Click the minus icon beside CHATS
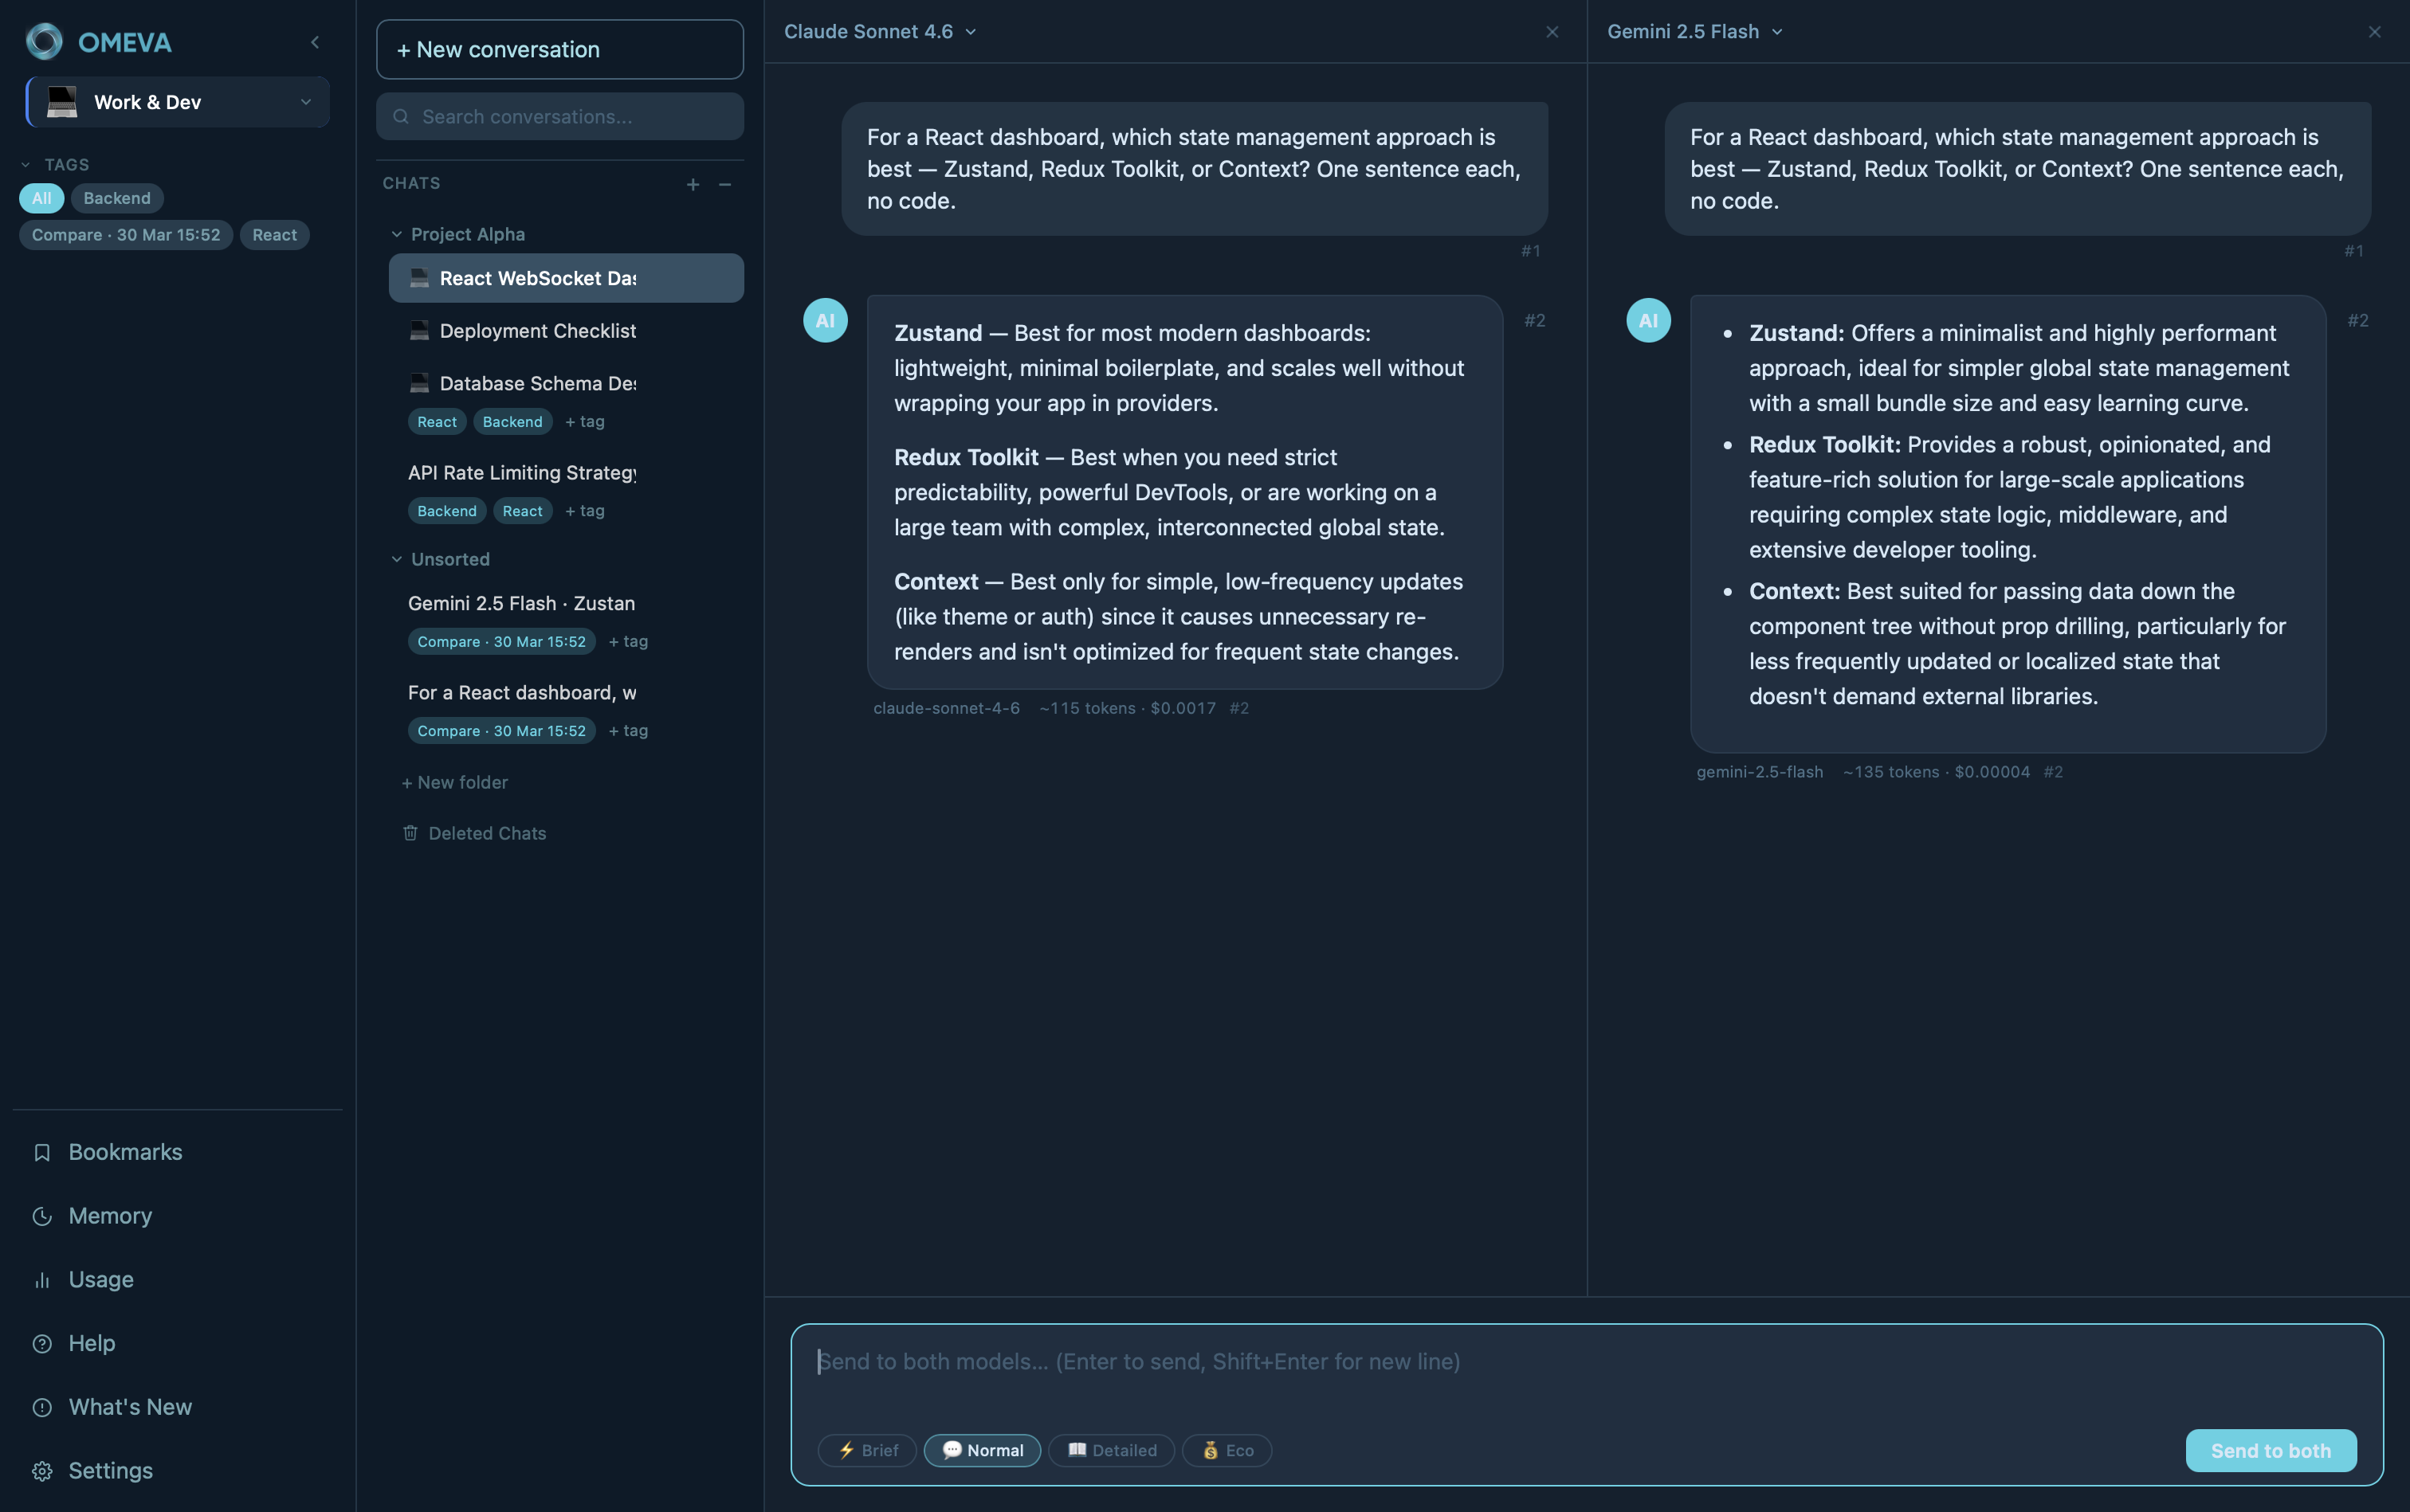The height and width of the screenshot is (1512, 2410). [725, 184]
